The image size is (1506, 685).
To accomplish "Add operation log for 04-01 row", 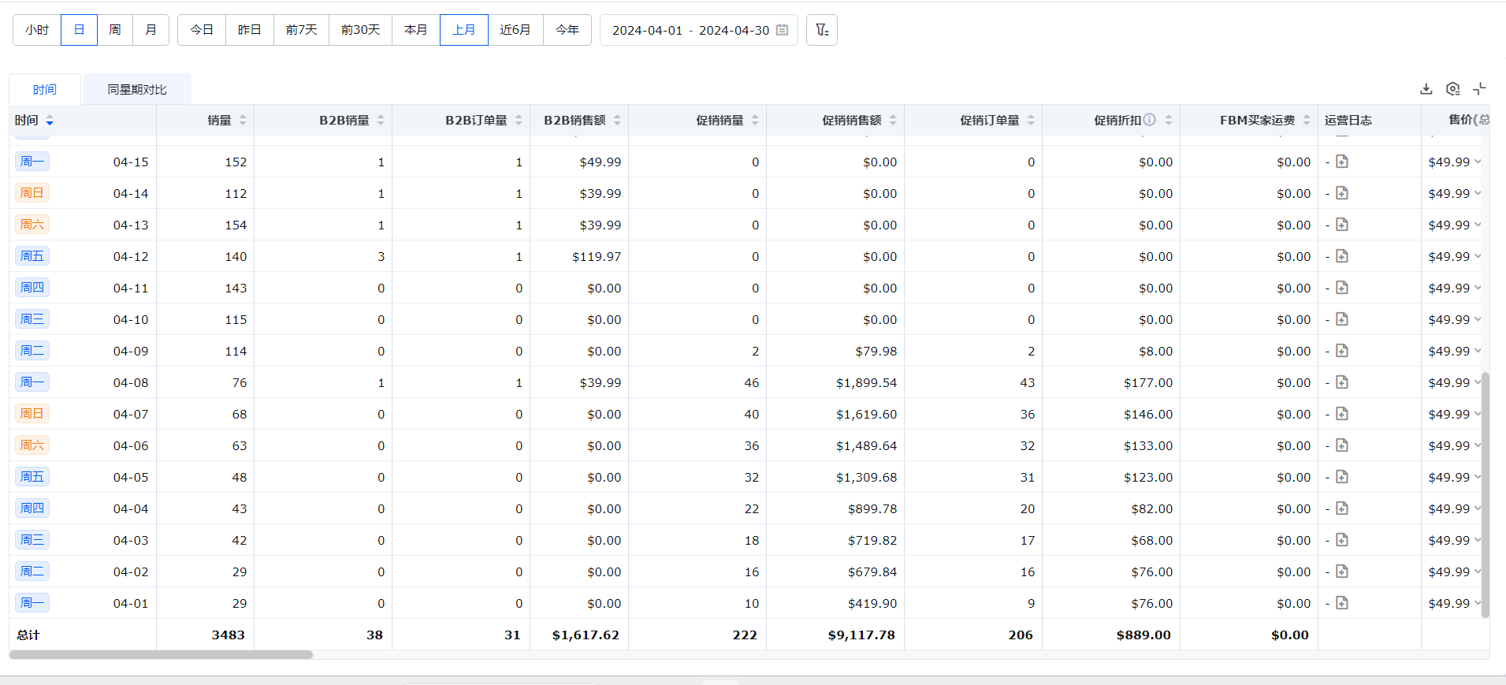I will [1342, 603].
